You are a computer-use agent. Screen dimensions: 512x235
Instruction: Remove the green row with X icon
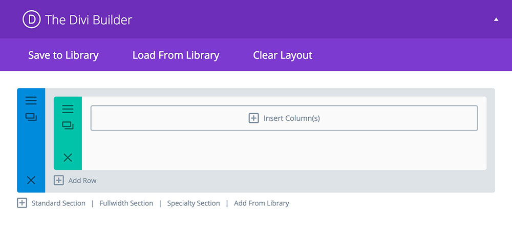[x=68, y=158]
